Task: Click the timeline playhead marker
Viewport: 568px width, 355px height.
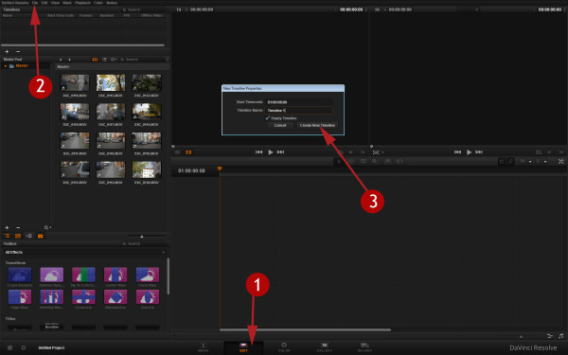Action: [x=220, y=169]
